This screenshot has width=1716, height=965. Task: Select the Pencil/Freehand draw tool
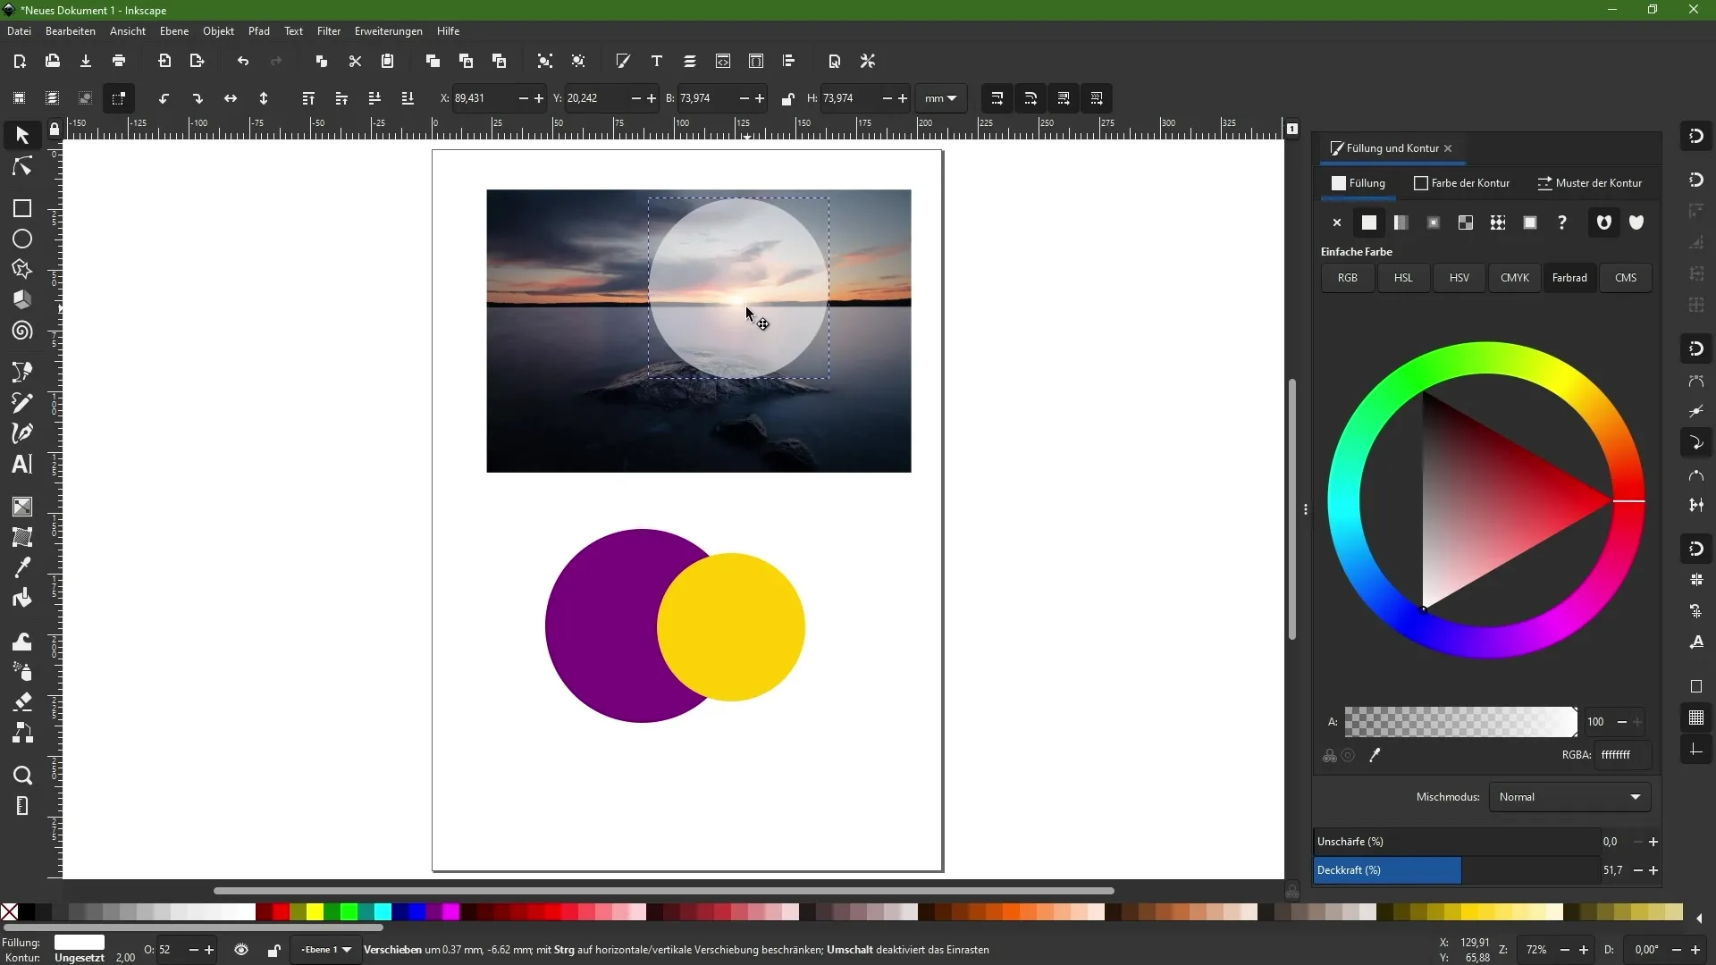click(21, 404)
